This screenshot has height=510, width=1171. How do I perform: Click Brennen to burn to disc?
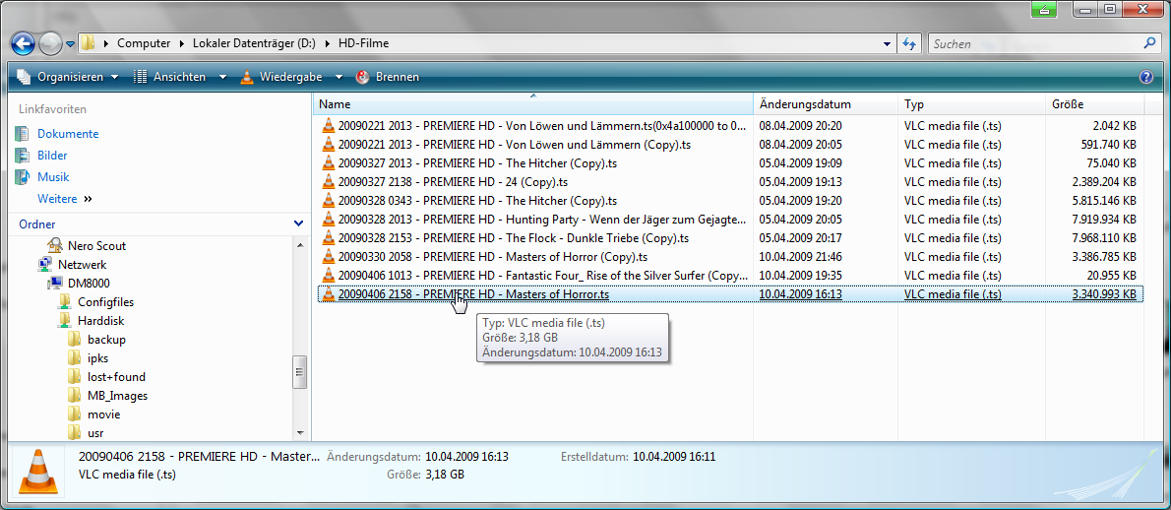pyautogui.click(x=388, y=76)
